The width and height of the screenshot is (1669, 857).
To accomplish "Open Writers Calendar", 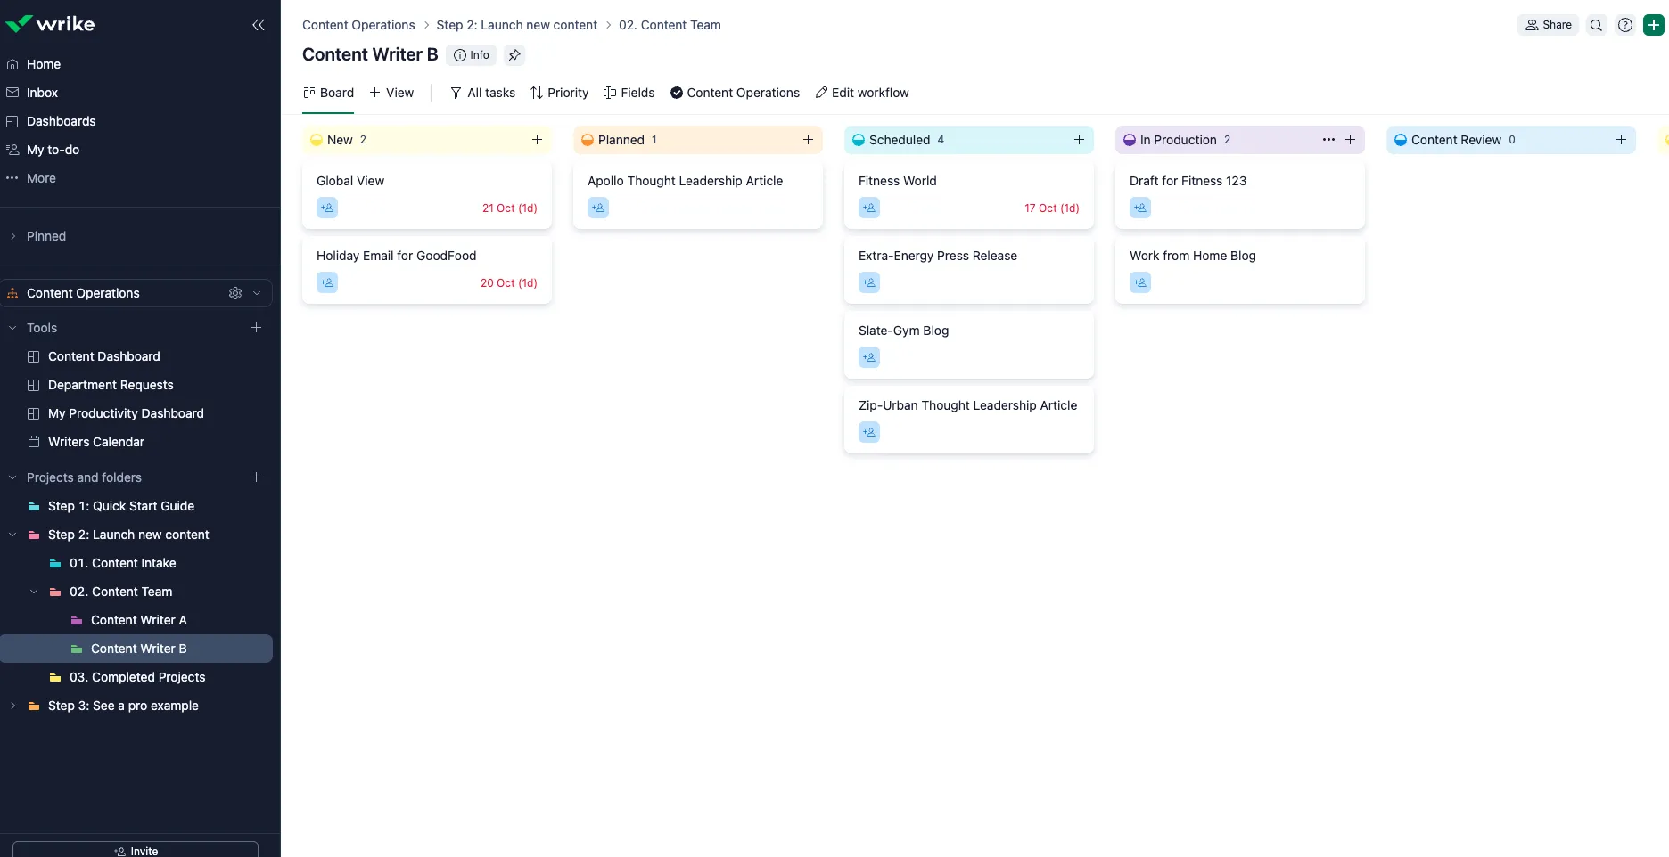I will click(x=96, y=442).
